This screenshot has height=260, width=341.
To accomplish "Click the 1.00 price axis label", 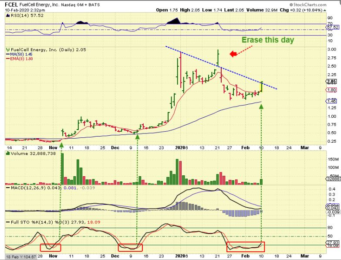I will tap(332, 116).
